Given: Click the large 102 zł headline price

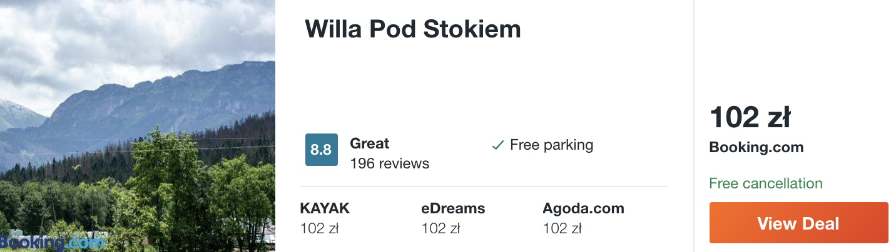Looking at the screenshot, I should pyautogui.click(x=750, y=118).
